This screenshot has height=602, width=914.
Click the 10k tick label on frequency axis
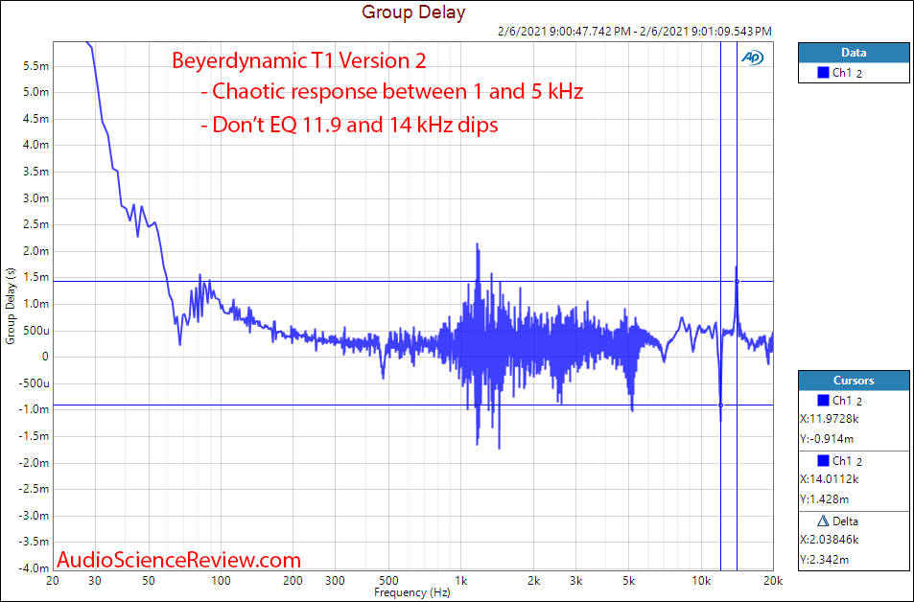(701, 581)
